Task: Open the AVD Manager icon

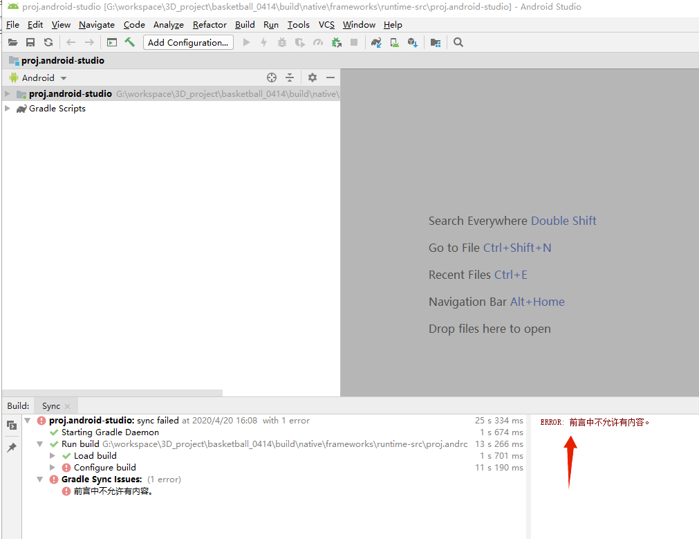Action: [395, 42]
